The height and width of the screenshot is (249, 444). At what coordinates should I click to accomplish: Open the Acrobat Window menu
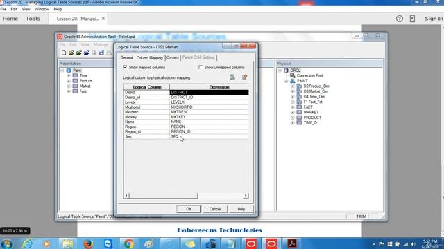(42, 9)
